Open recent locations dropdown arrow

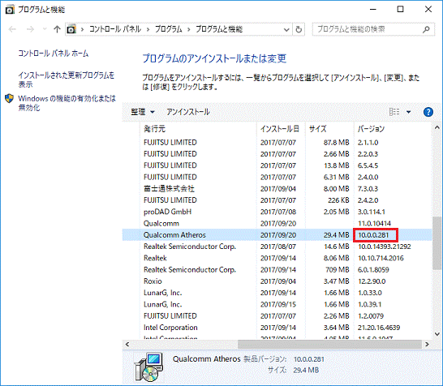pyautogui.click(x=45, y=29)
